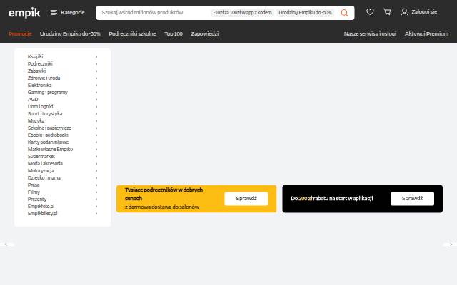The width and height of the screenshot is (457, 285).
Task: Open Gaming i programy category
Action: coord(48,92)
